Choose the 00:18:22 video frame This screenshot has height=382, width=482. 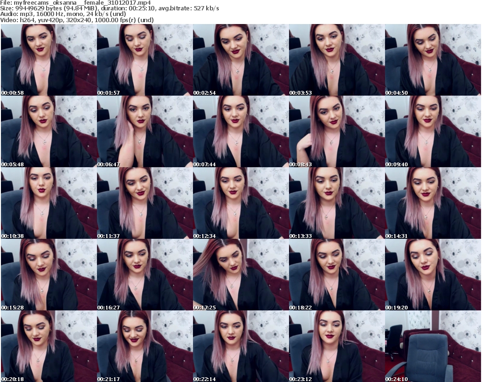[337, 274]
